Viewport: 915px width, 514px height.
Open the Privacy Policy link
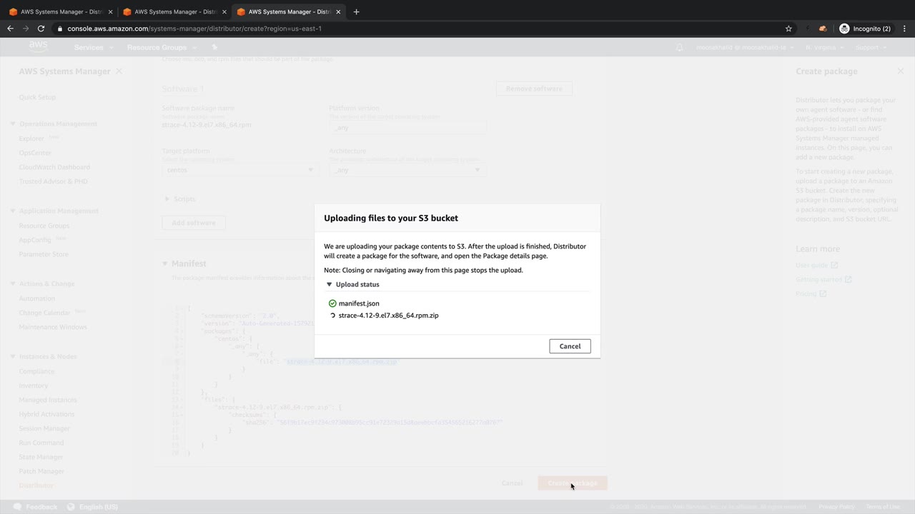pos(836,507)
